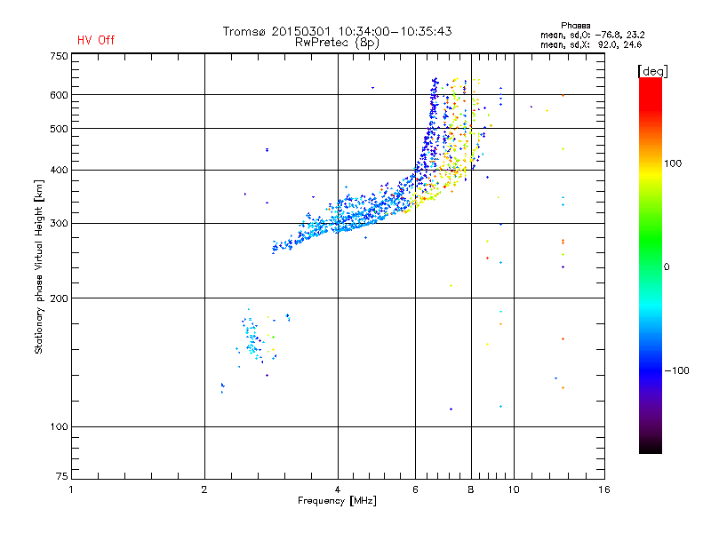Viewport: 711px width, 533px height.
Task: Click the red 'HV Off' label
Action: 96,40
